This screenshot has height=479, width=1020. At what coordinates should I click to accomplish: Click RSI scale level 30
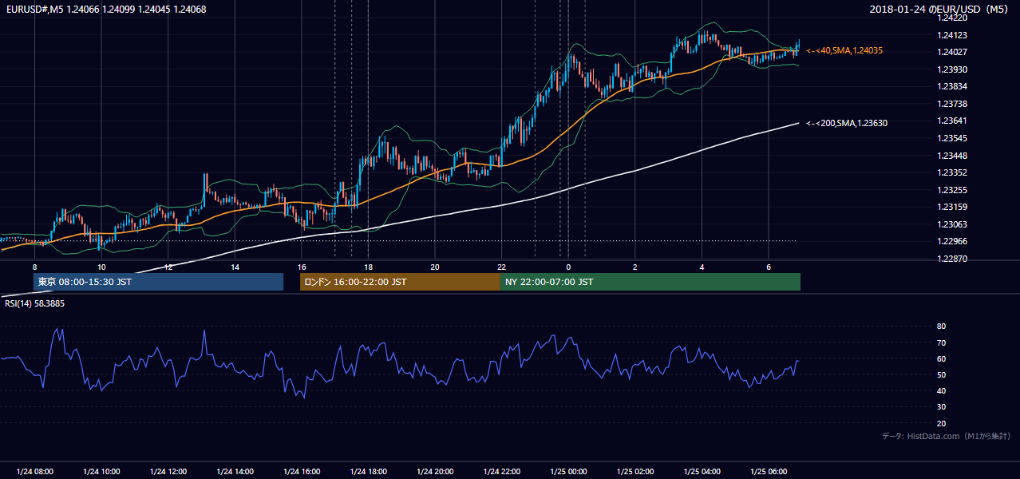pos(941,407)
